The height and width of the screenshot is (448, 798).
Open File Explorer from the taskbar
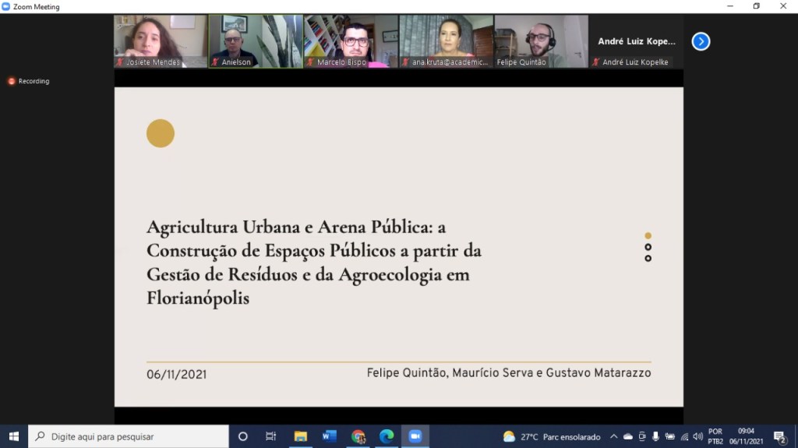point(300,436)
